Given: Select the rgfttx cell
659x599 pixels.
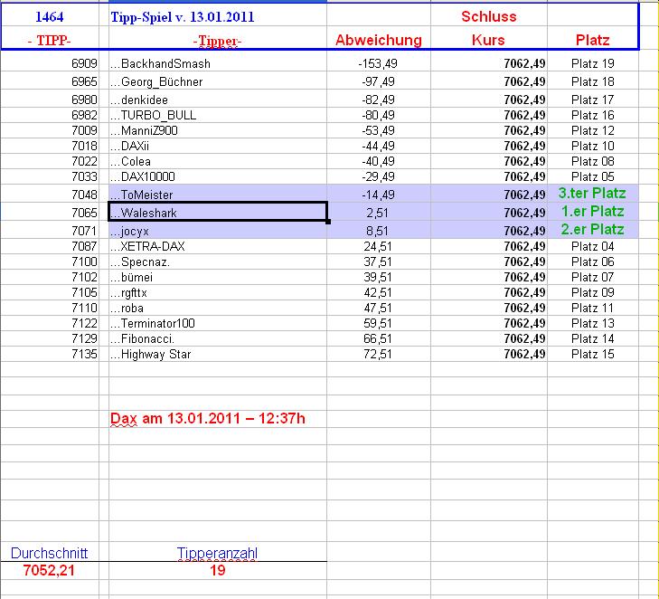Looking at the screenshot, I should click(x=218, y=292).
